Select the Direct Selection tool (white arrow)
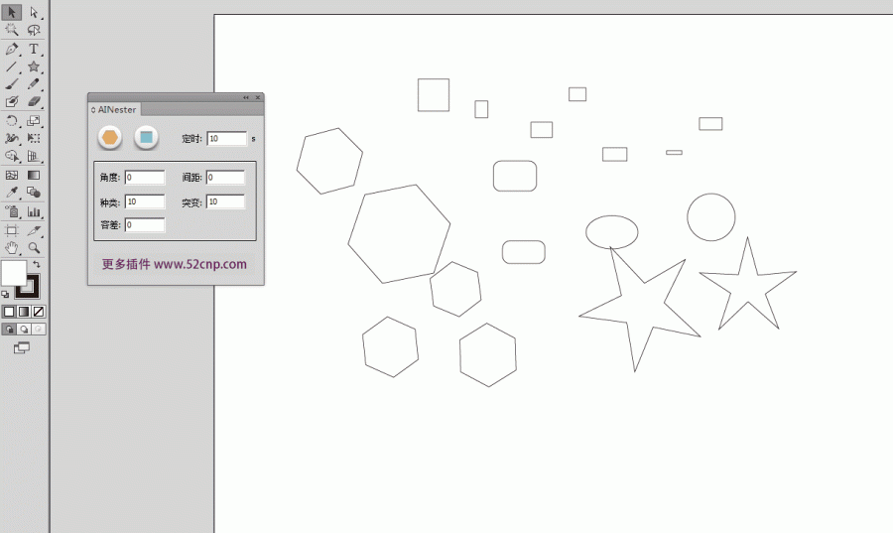 34,12
